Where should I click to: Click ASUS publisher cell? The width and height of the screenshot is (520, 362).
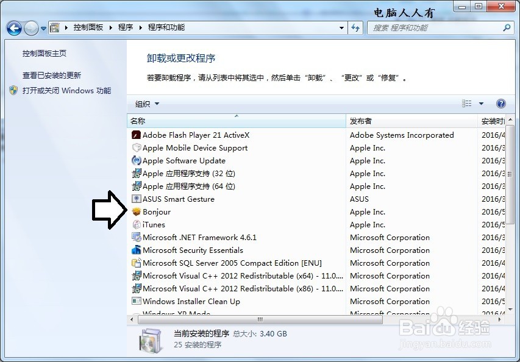point(359,199)
